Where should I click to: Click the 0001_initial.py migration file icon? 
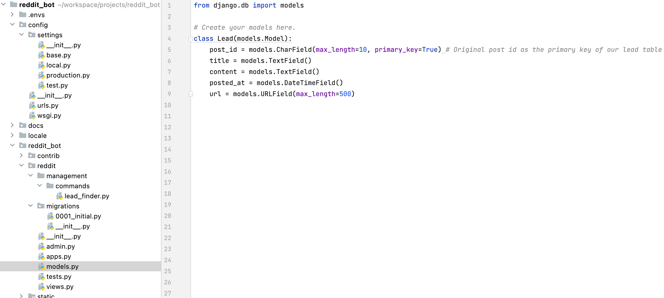(x=50, y=216)
